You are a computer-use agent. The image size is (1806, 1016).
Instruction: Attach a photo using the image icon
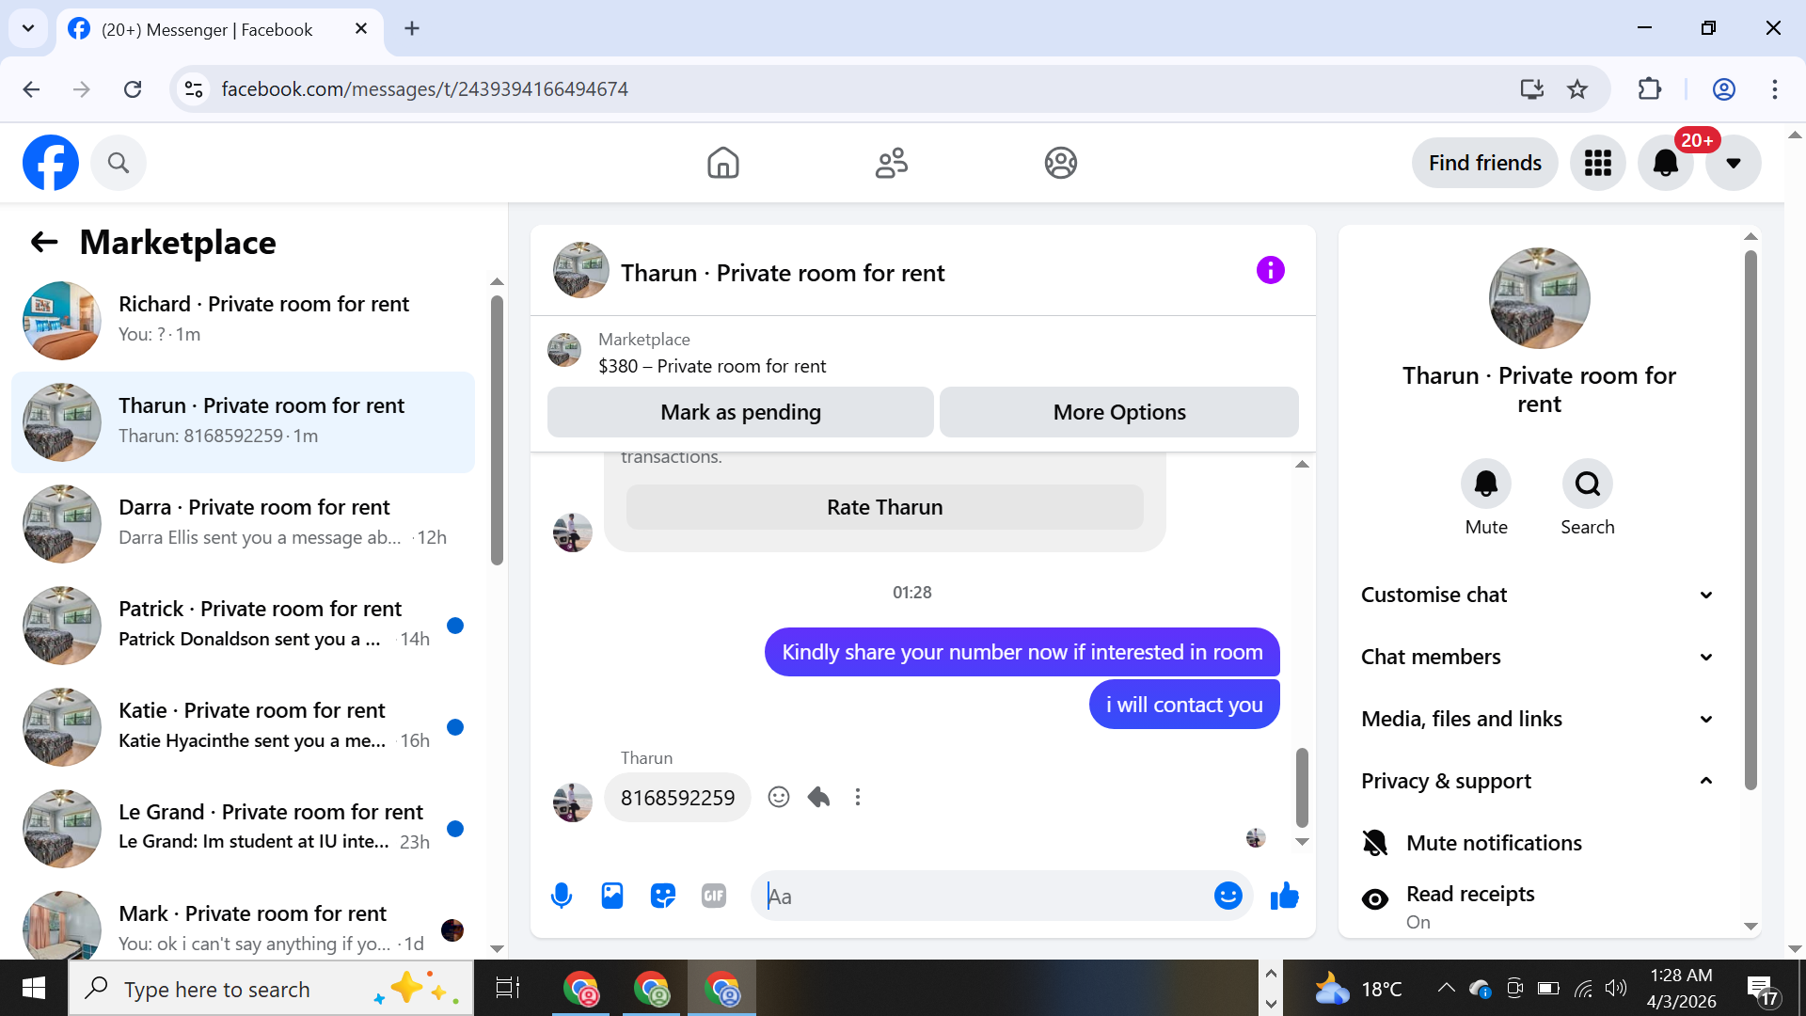tap(612, 896)
